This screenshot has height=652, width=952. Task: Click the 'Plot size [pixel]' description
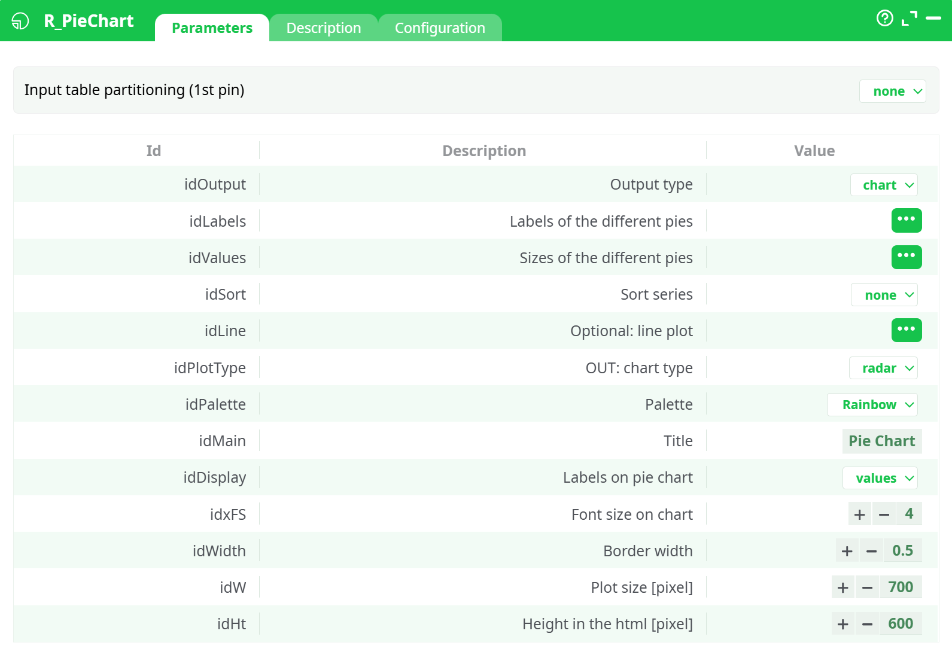click(642, 587)
